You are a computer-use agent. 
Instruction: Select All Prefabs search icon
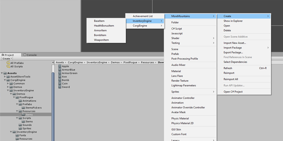point(8,63)
